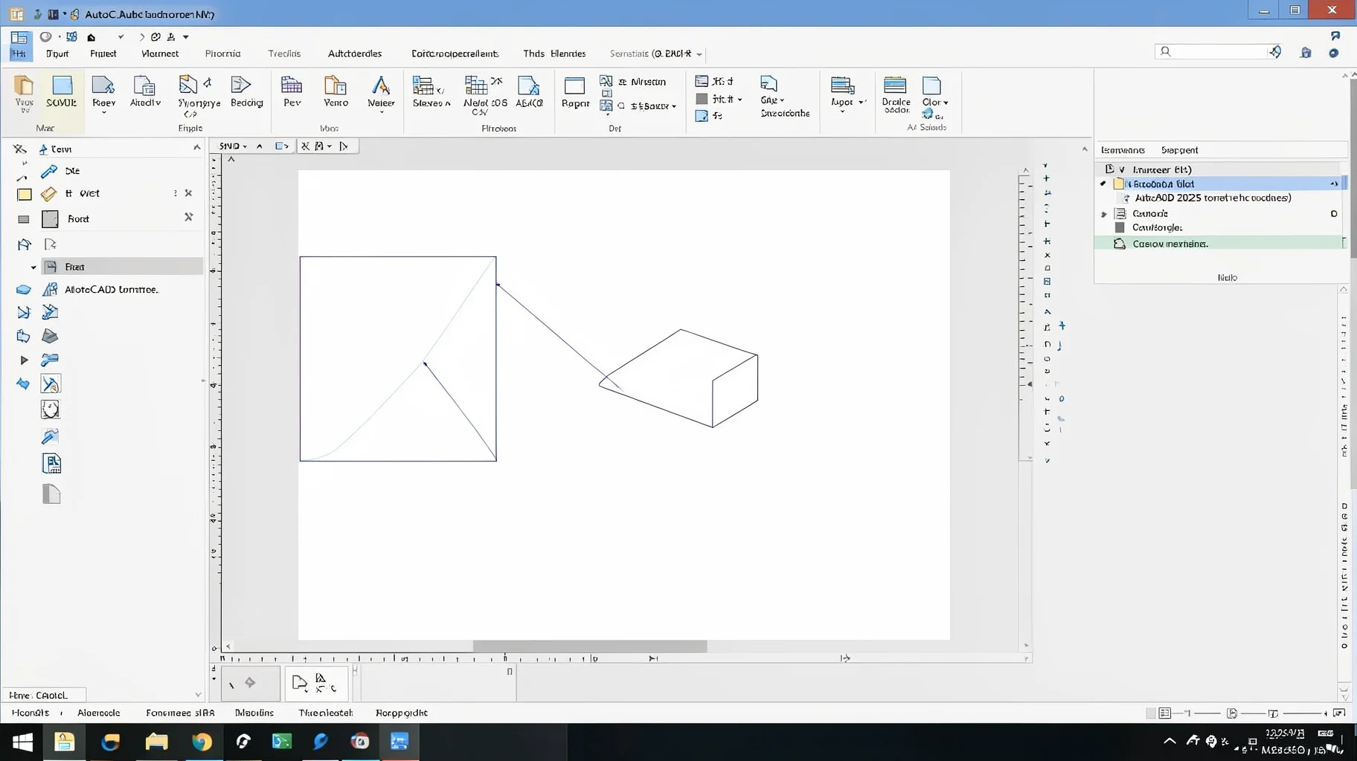Expand the Freat row in left panel
1357x761 pixels.
coord(33,267)
